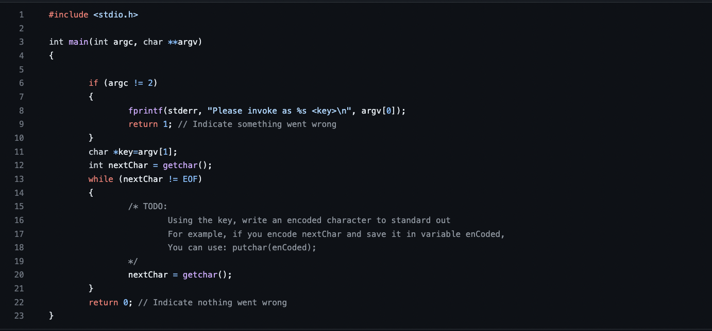Select line number 3 in gutter

coord(21,42)
